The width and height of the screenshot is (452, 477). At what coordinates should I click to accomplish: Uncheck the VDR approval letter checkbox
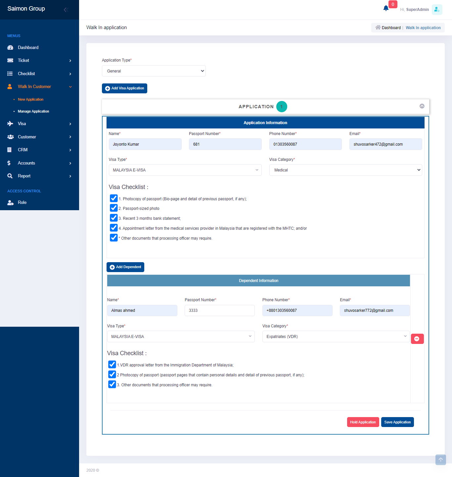(x=112, y=365)
